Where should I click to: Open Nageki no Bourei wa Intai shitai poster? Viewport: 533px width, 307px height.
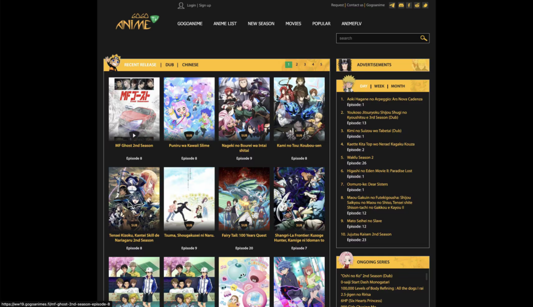(x=244, y=109)
